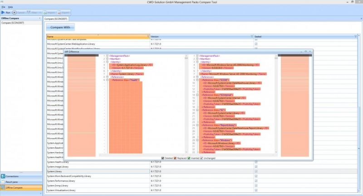Collapse Manifest node in left diff pane
363x196 pixels.
coord(107,59)
